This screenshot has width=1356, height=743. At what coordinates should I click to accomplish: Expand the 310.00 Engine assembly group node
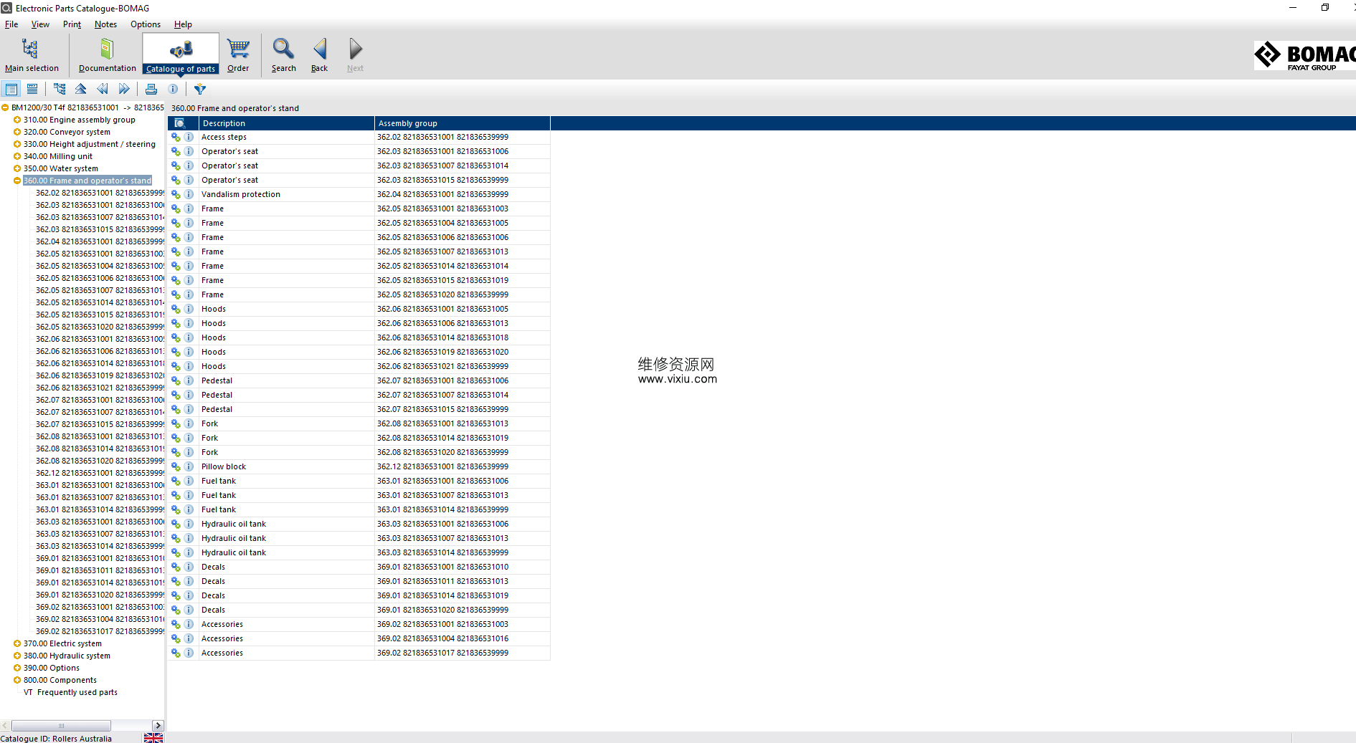pos(17,120)
